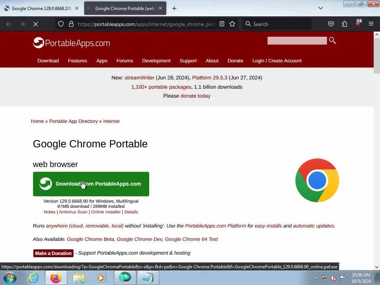
Task: Go back with the browser back arrow
Action: [9, 24]
